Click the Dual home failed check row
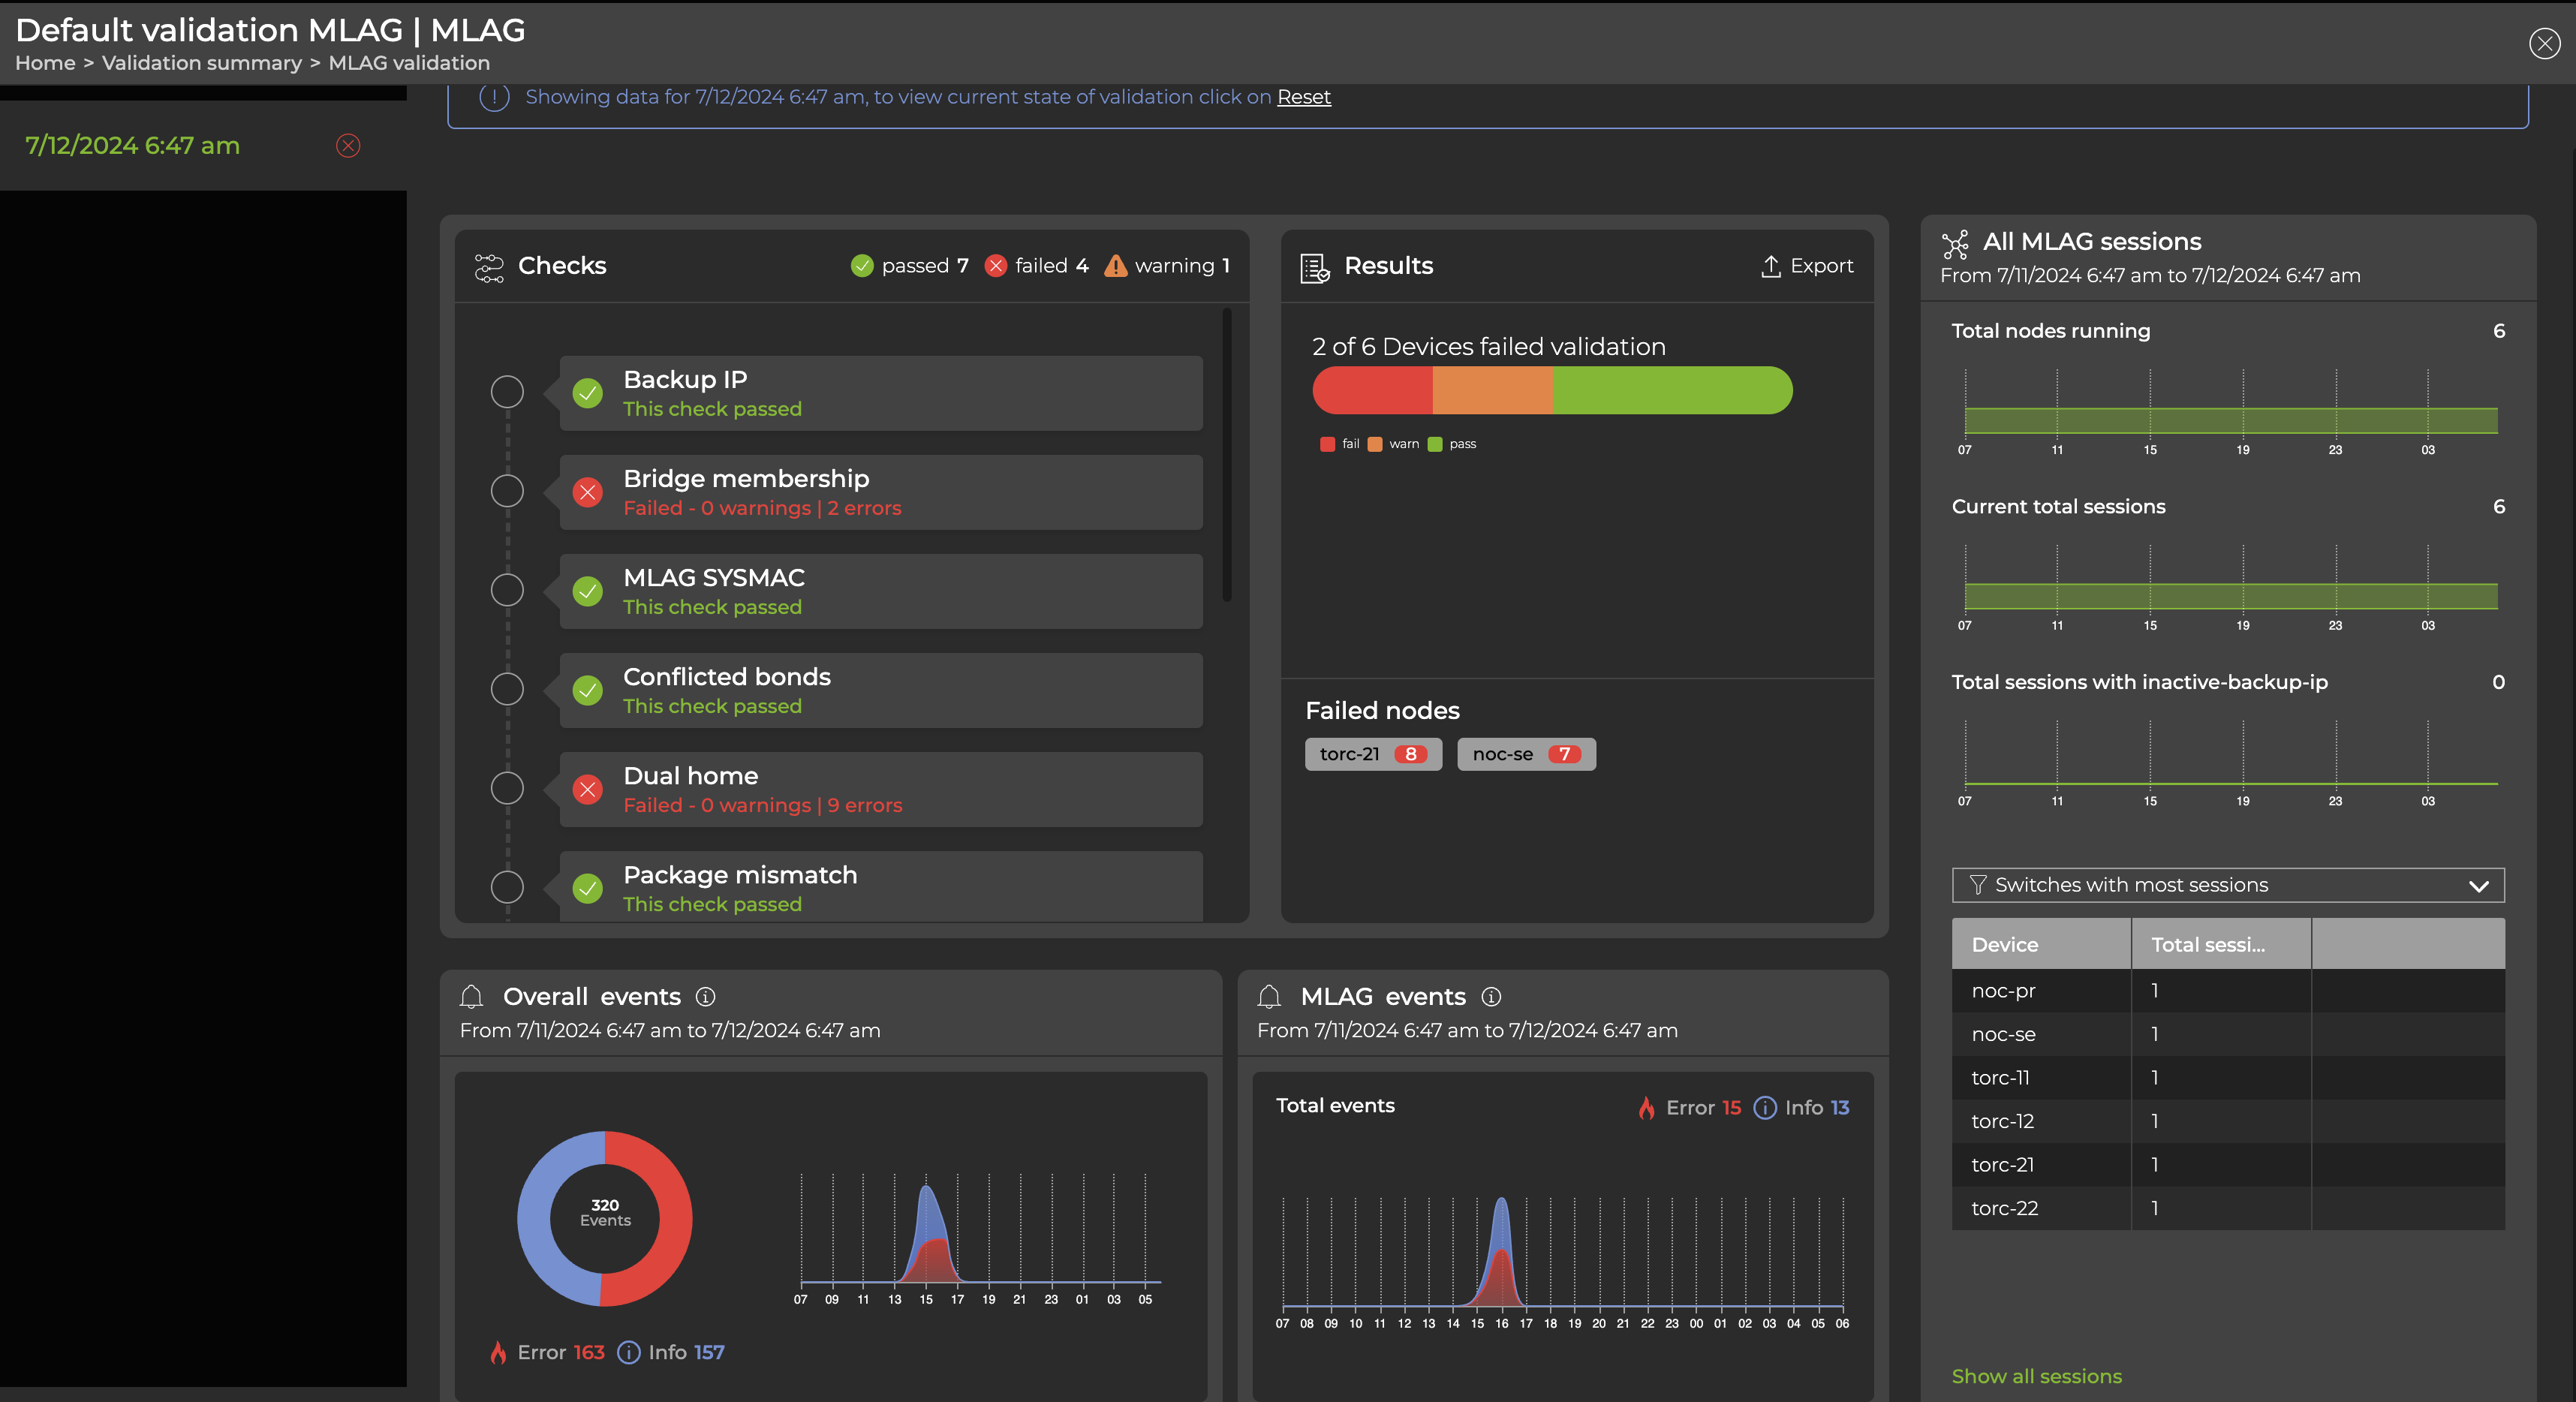 [880, 789]
